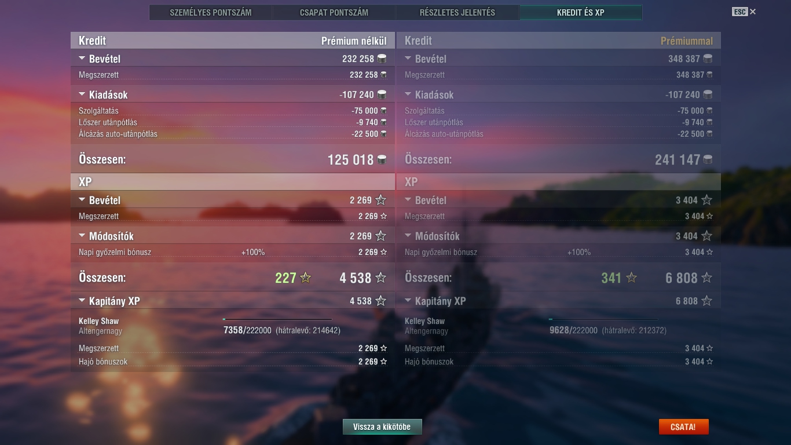Collapse the left Kapitány XP section
Screen dimensions: 791x445
82,301
